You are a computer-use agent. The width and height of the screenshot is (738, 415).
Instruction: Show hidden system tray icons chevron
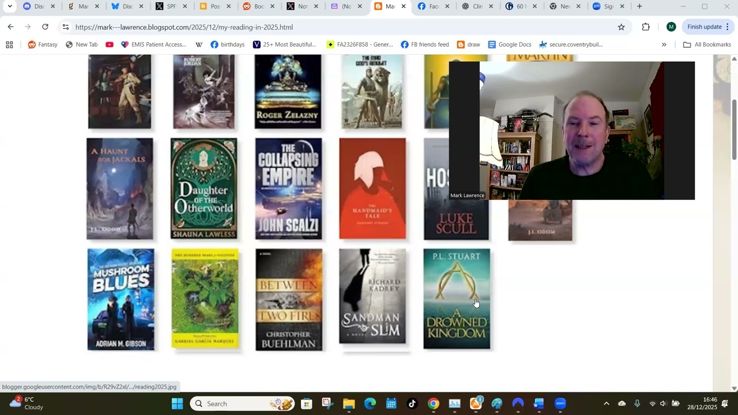606,403
